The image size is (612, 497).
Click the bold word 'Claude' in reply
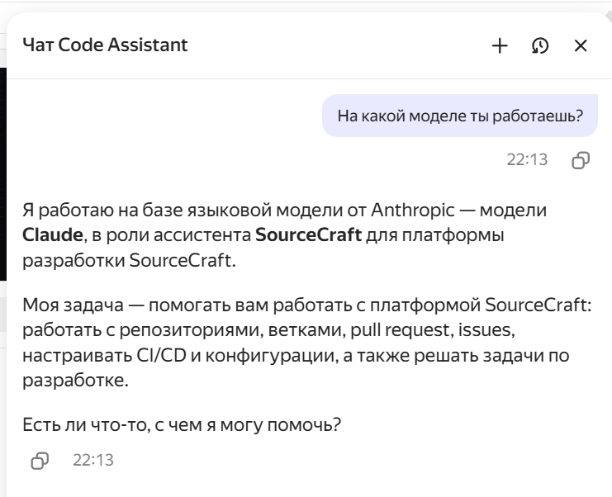[53, 235]
